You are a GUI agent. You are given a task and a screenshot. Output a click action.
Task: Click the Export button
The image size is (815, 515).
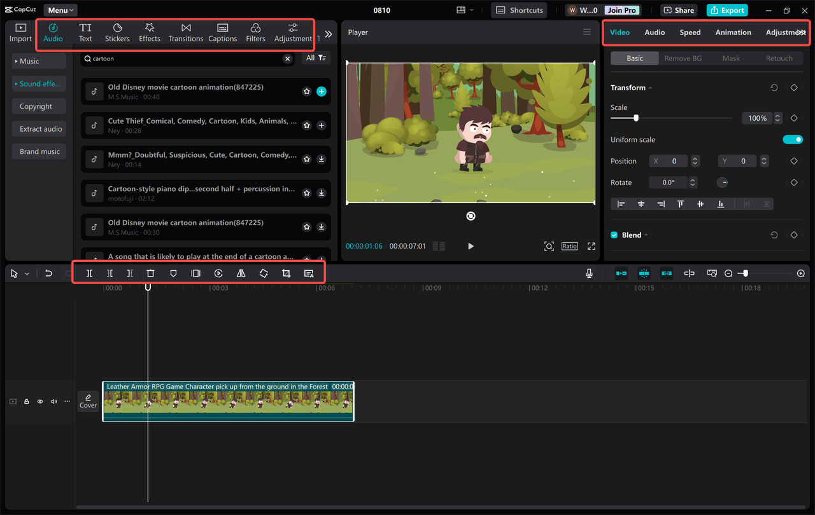[x=726, y=10]
